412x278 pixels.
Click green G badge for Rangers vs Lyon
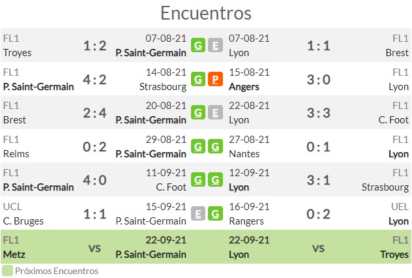coord(215,213)
